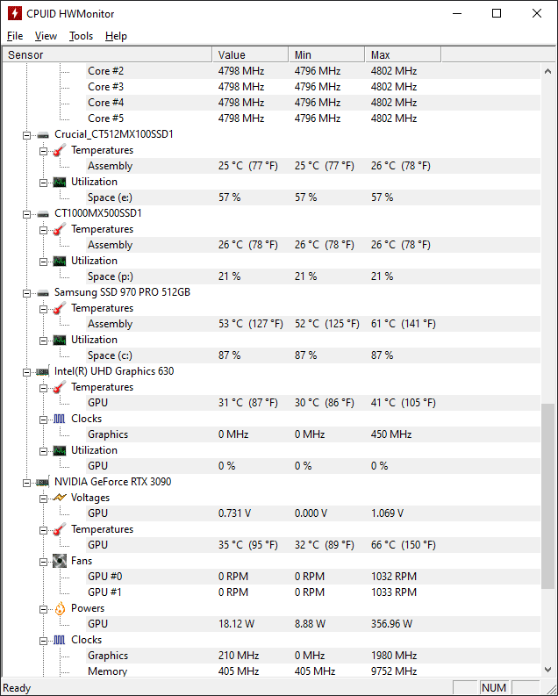This screenshot has height=696, width=558.
Task: Click the Intel UHD Graphics 630 card icon
Action: (x=43, y=372)
